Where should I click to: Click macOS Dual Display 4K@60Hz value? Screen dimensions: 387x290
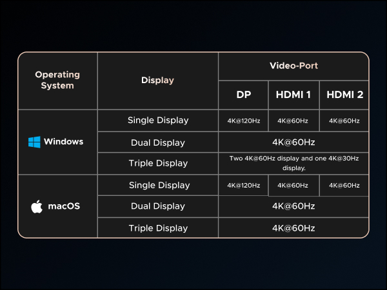(293, 206)
